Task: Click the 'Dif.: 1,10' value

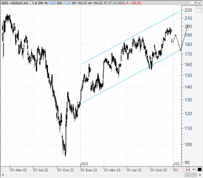Action: tap(64, 3)
